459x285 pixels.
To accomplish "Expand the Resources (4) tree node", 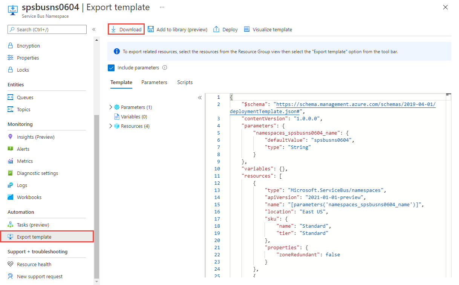I will click(110, 126).
